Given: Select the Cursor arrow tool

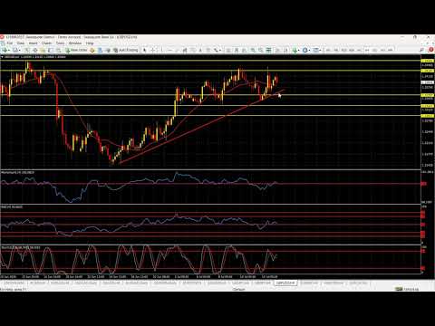Looking at the screenshot, I should tap(145, 50).
